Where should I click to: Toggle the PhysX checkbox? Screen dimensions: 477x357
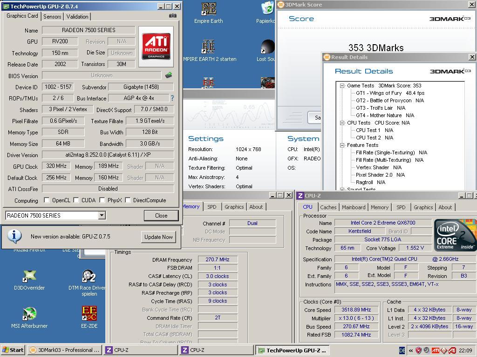(x=102, y=200)
